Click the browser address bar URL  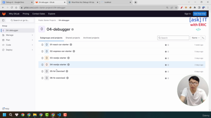tap(45, 8)
